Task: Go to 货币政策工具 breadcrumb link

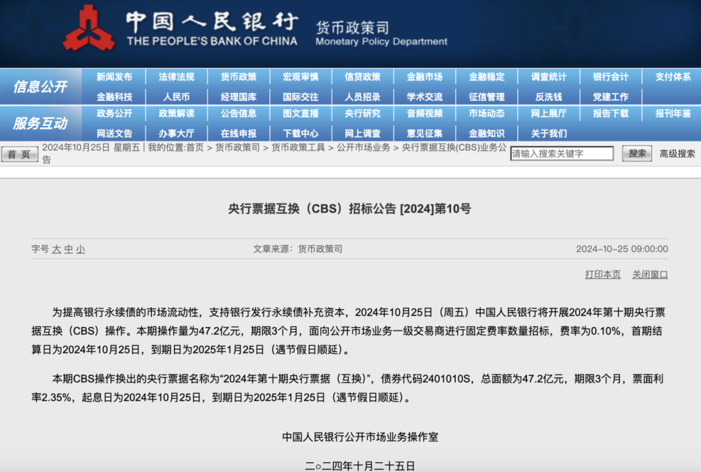Action: click(298, 147)
